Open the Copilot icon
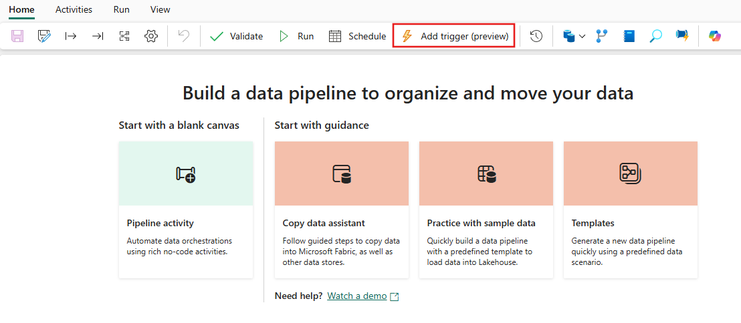The width and height of the screenshot is (741, 323). [x=715, y=36]
